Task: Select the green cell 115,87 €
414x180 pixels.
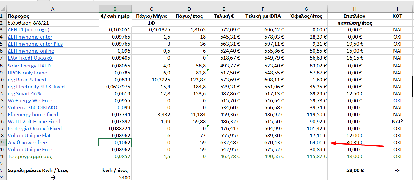Action: click(306, 157)
